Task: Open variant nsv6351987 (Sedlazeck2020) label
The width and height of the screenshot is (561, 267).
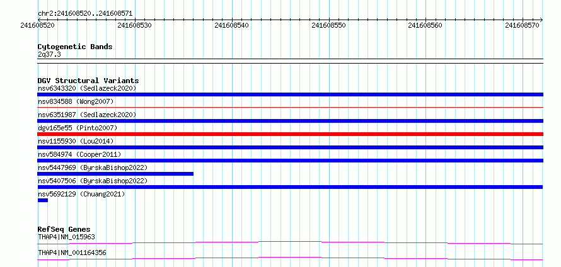Action: click(87, 115)
